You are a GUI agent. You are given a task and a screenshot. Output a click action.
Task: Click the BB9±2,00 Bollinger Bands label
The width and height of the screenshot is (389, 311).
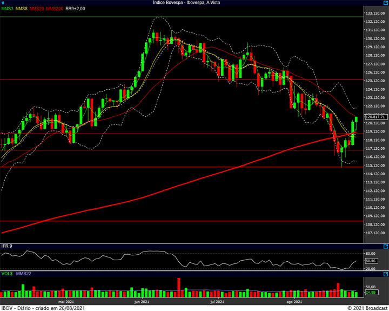point(75,9)
